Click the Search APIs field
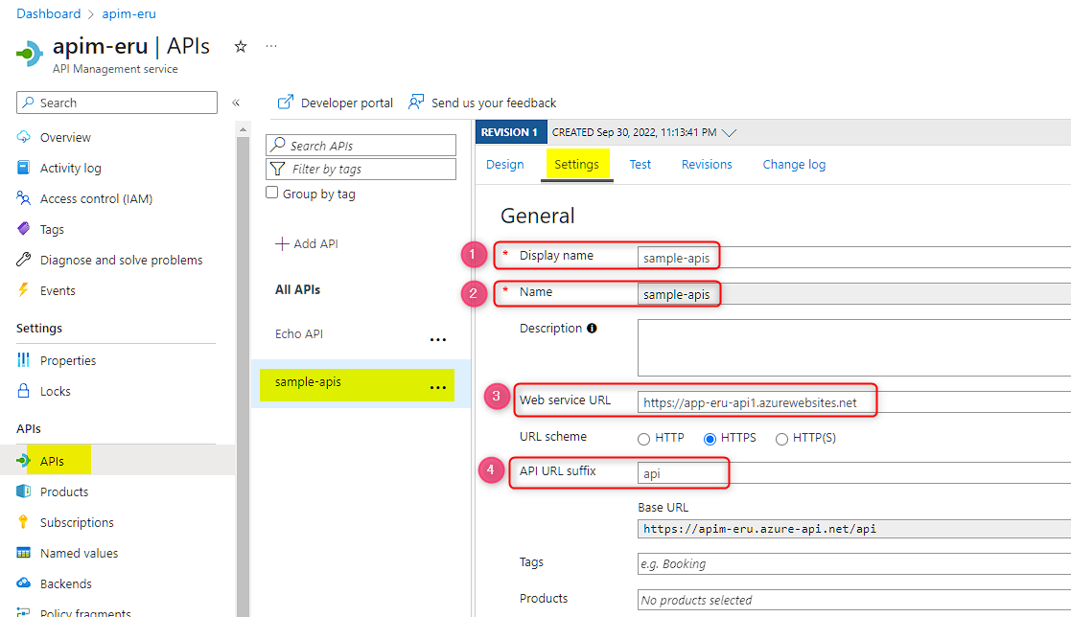Screen dimensions: 1071x617 (361, 146)
